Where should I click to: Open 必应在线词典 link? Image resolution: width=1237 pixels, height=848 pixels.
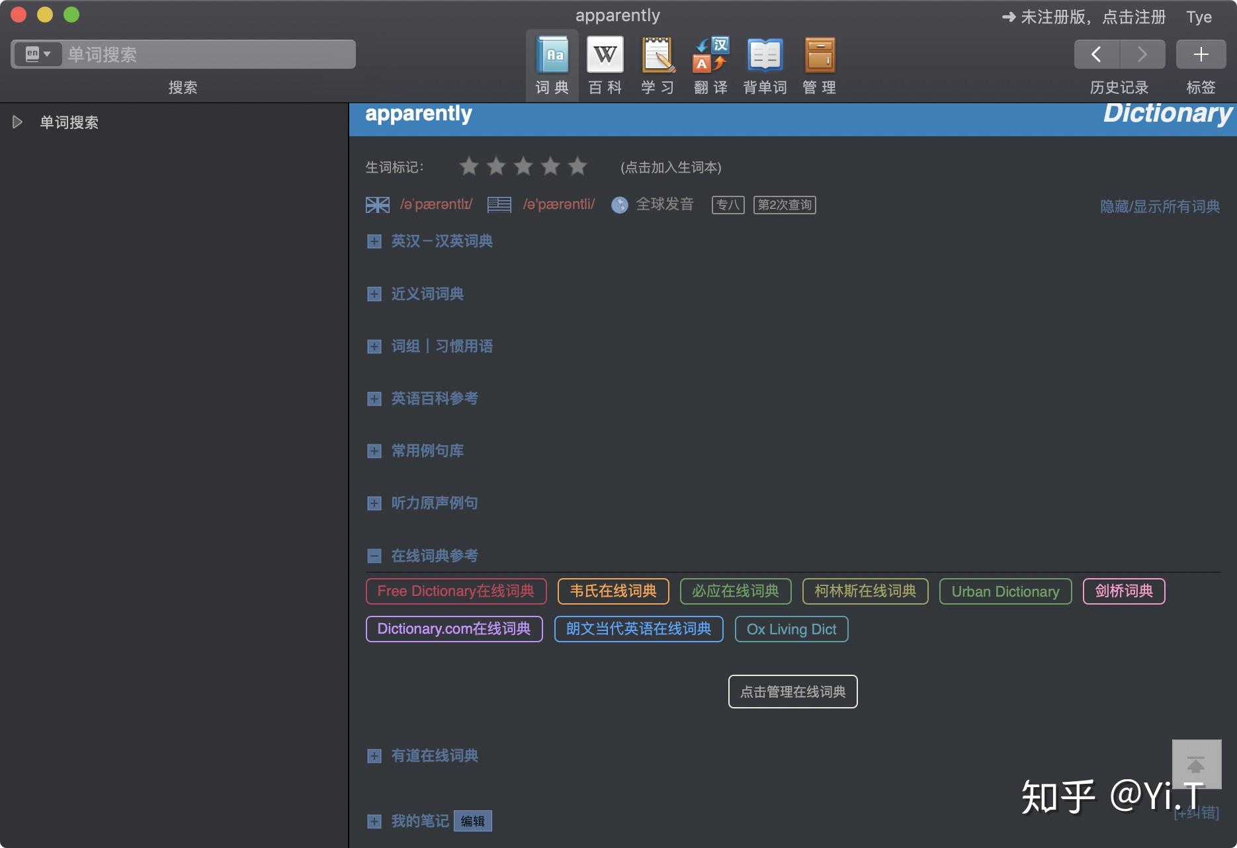click(736, 591)
